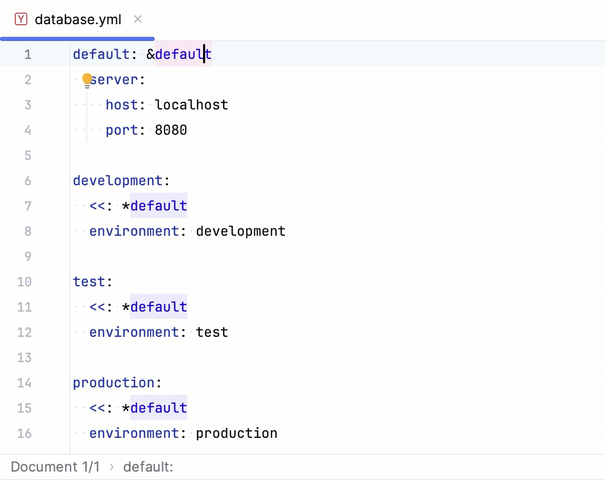Click the port value 8080
The image size is (605, 480).
point(170,130)
